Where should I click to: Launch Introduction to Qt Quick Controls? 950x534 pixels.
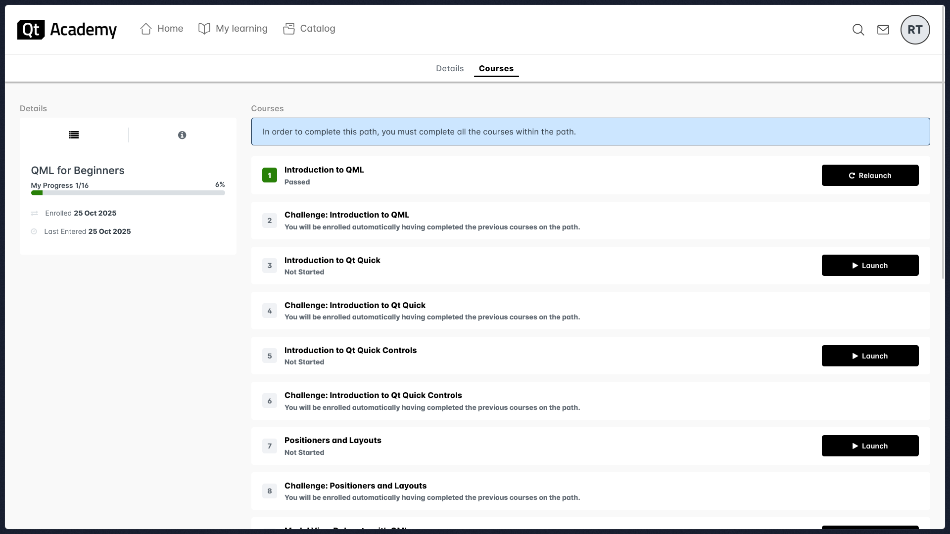[x=869, y=356]
